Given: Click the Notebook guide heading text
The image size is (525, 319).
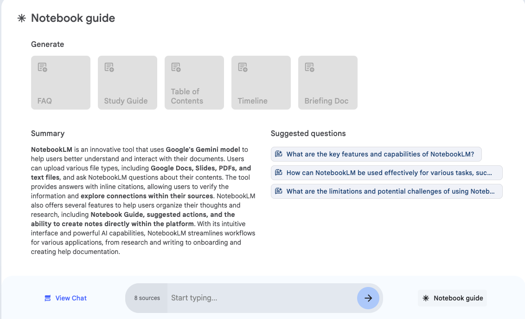Looking at the screenshot, I should click(x=73, y=18).
